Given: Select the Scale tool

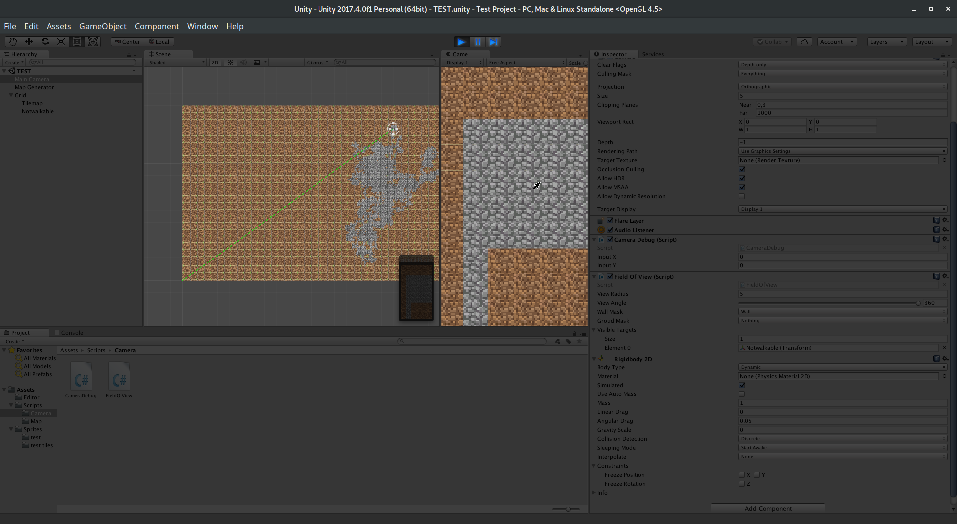Looking at the screenshot, I should click(61, 42).
